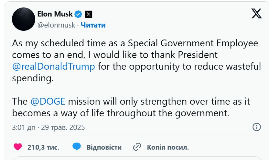Open the info circle icon
Screen dimensions: 269x160
coord(256,127)
